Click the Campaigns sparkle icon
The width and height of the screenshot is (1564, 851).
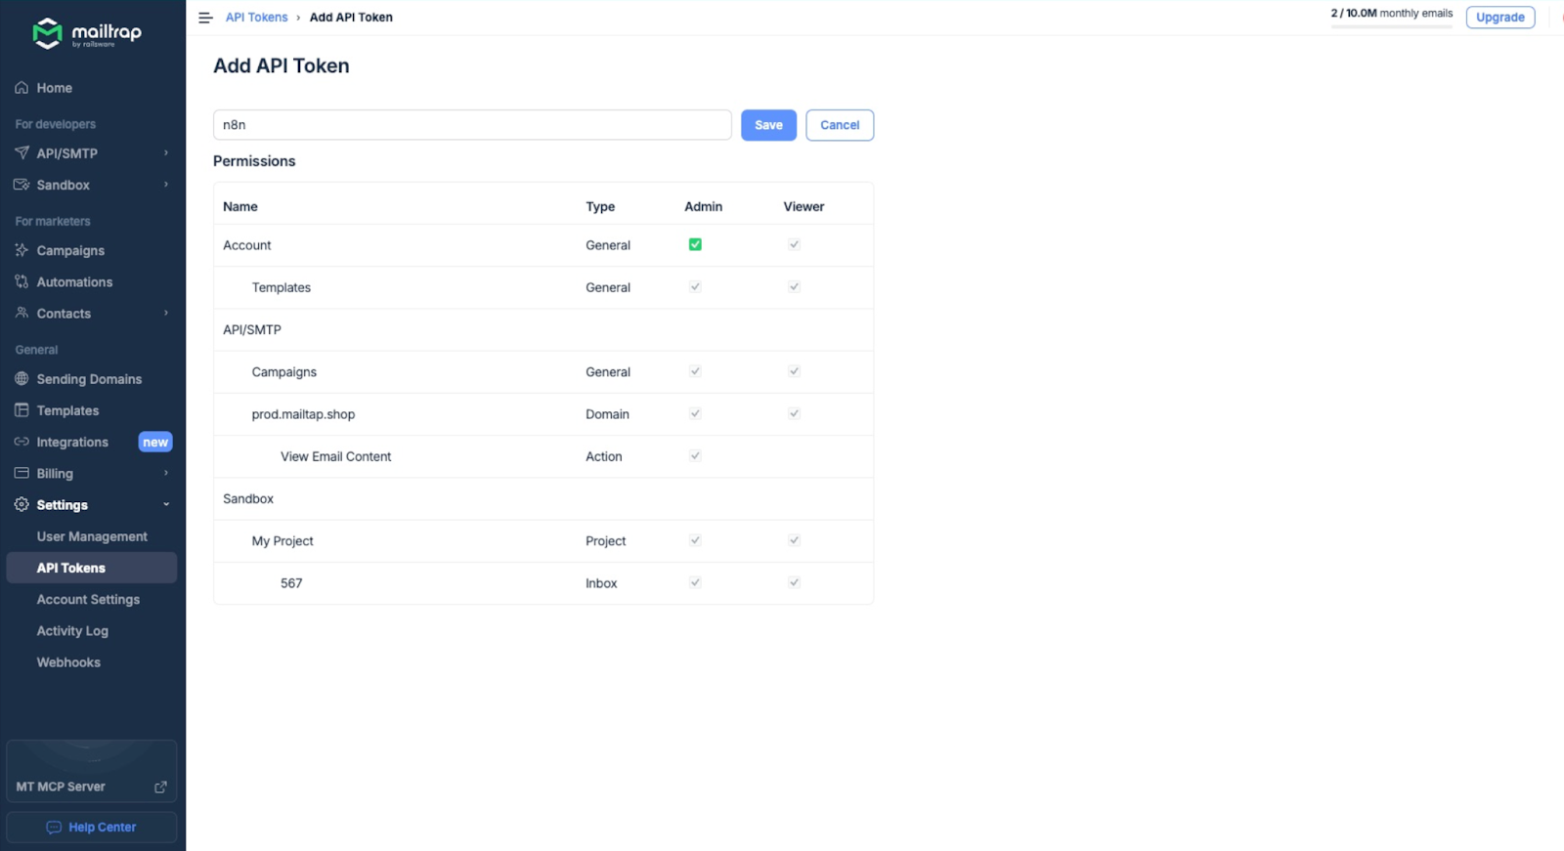click(x=22, y=251)
